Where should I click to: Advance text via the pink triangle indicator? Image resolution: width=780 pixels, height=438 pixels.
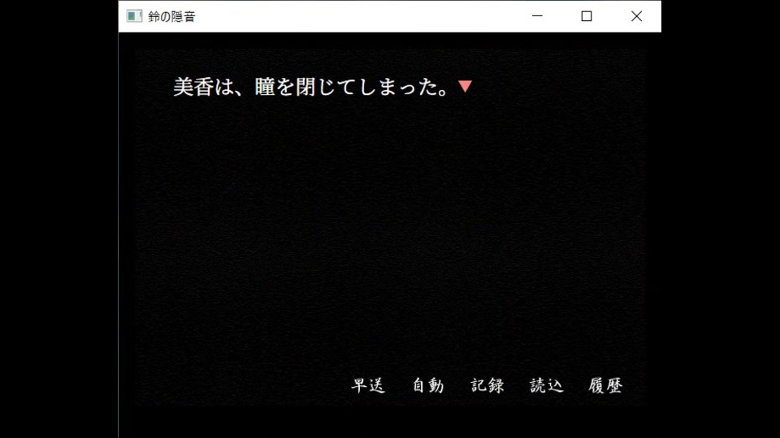[465, 87]
